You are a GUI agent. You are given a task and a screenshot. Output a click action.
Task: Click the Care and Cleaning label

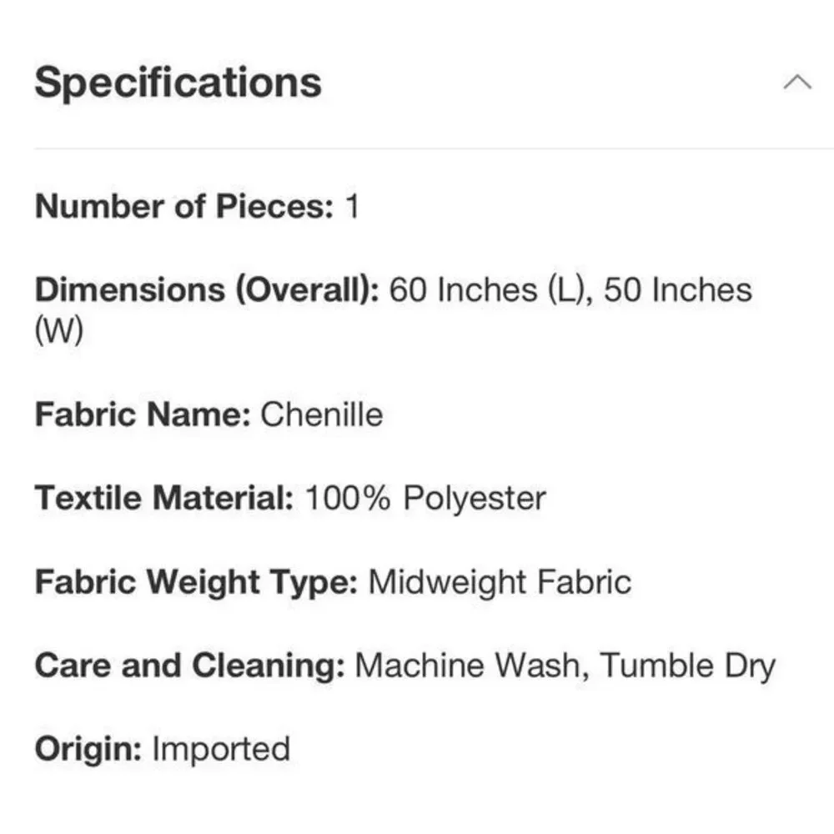(190, 666)
